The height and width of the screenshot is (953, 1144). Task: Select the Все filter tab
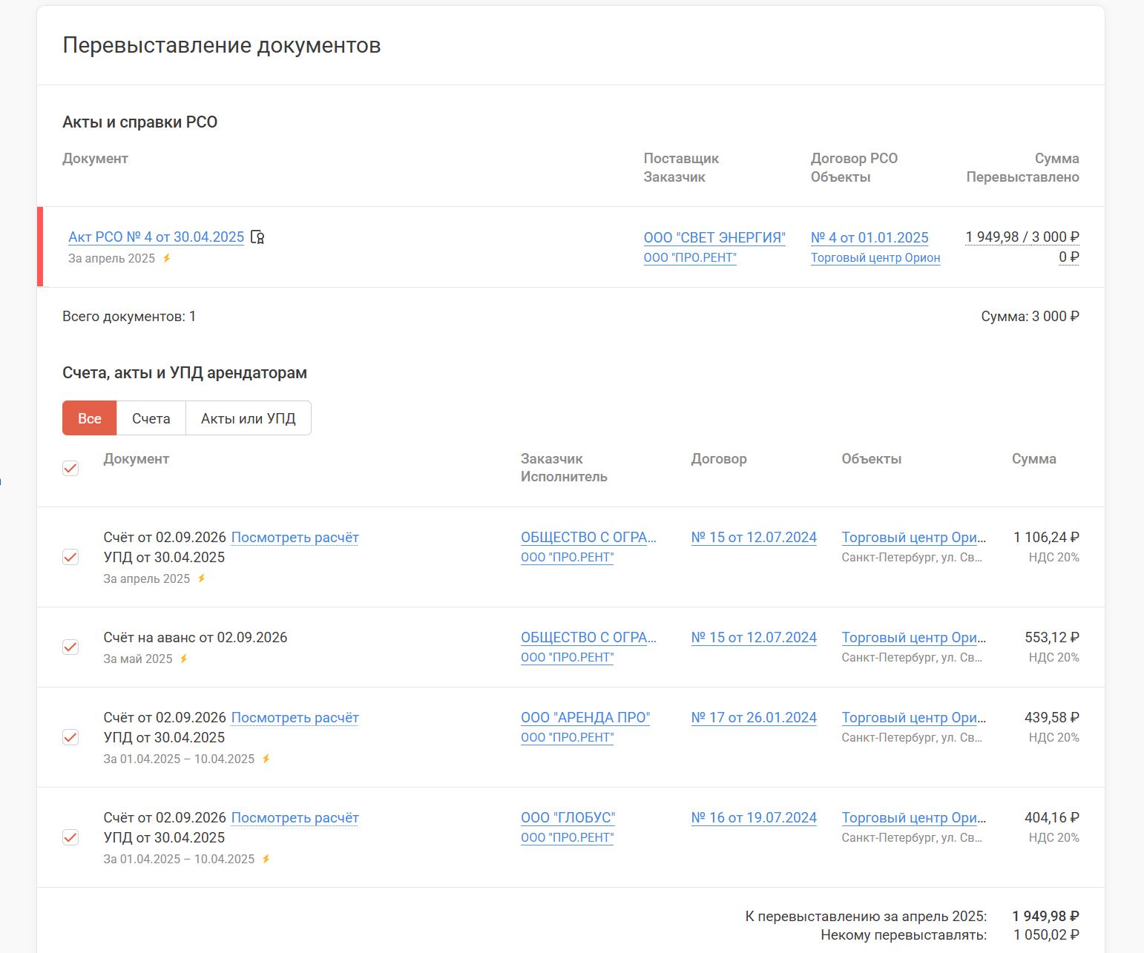90,418
